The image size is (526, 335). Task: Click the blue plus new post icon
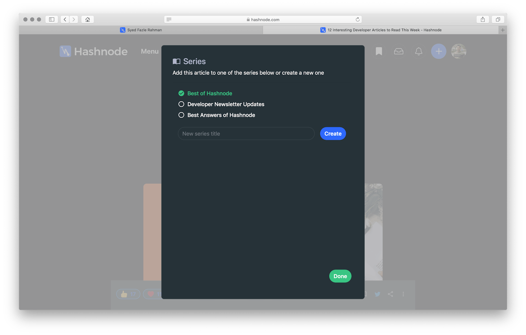[x=439, y=51]
